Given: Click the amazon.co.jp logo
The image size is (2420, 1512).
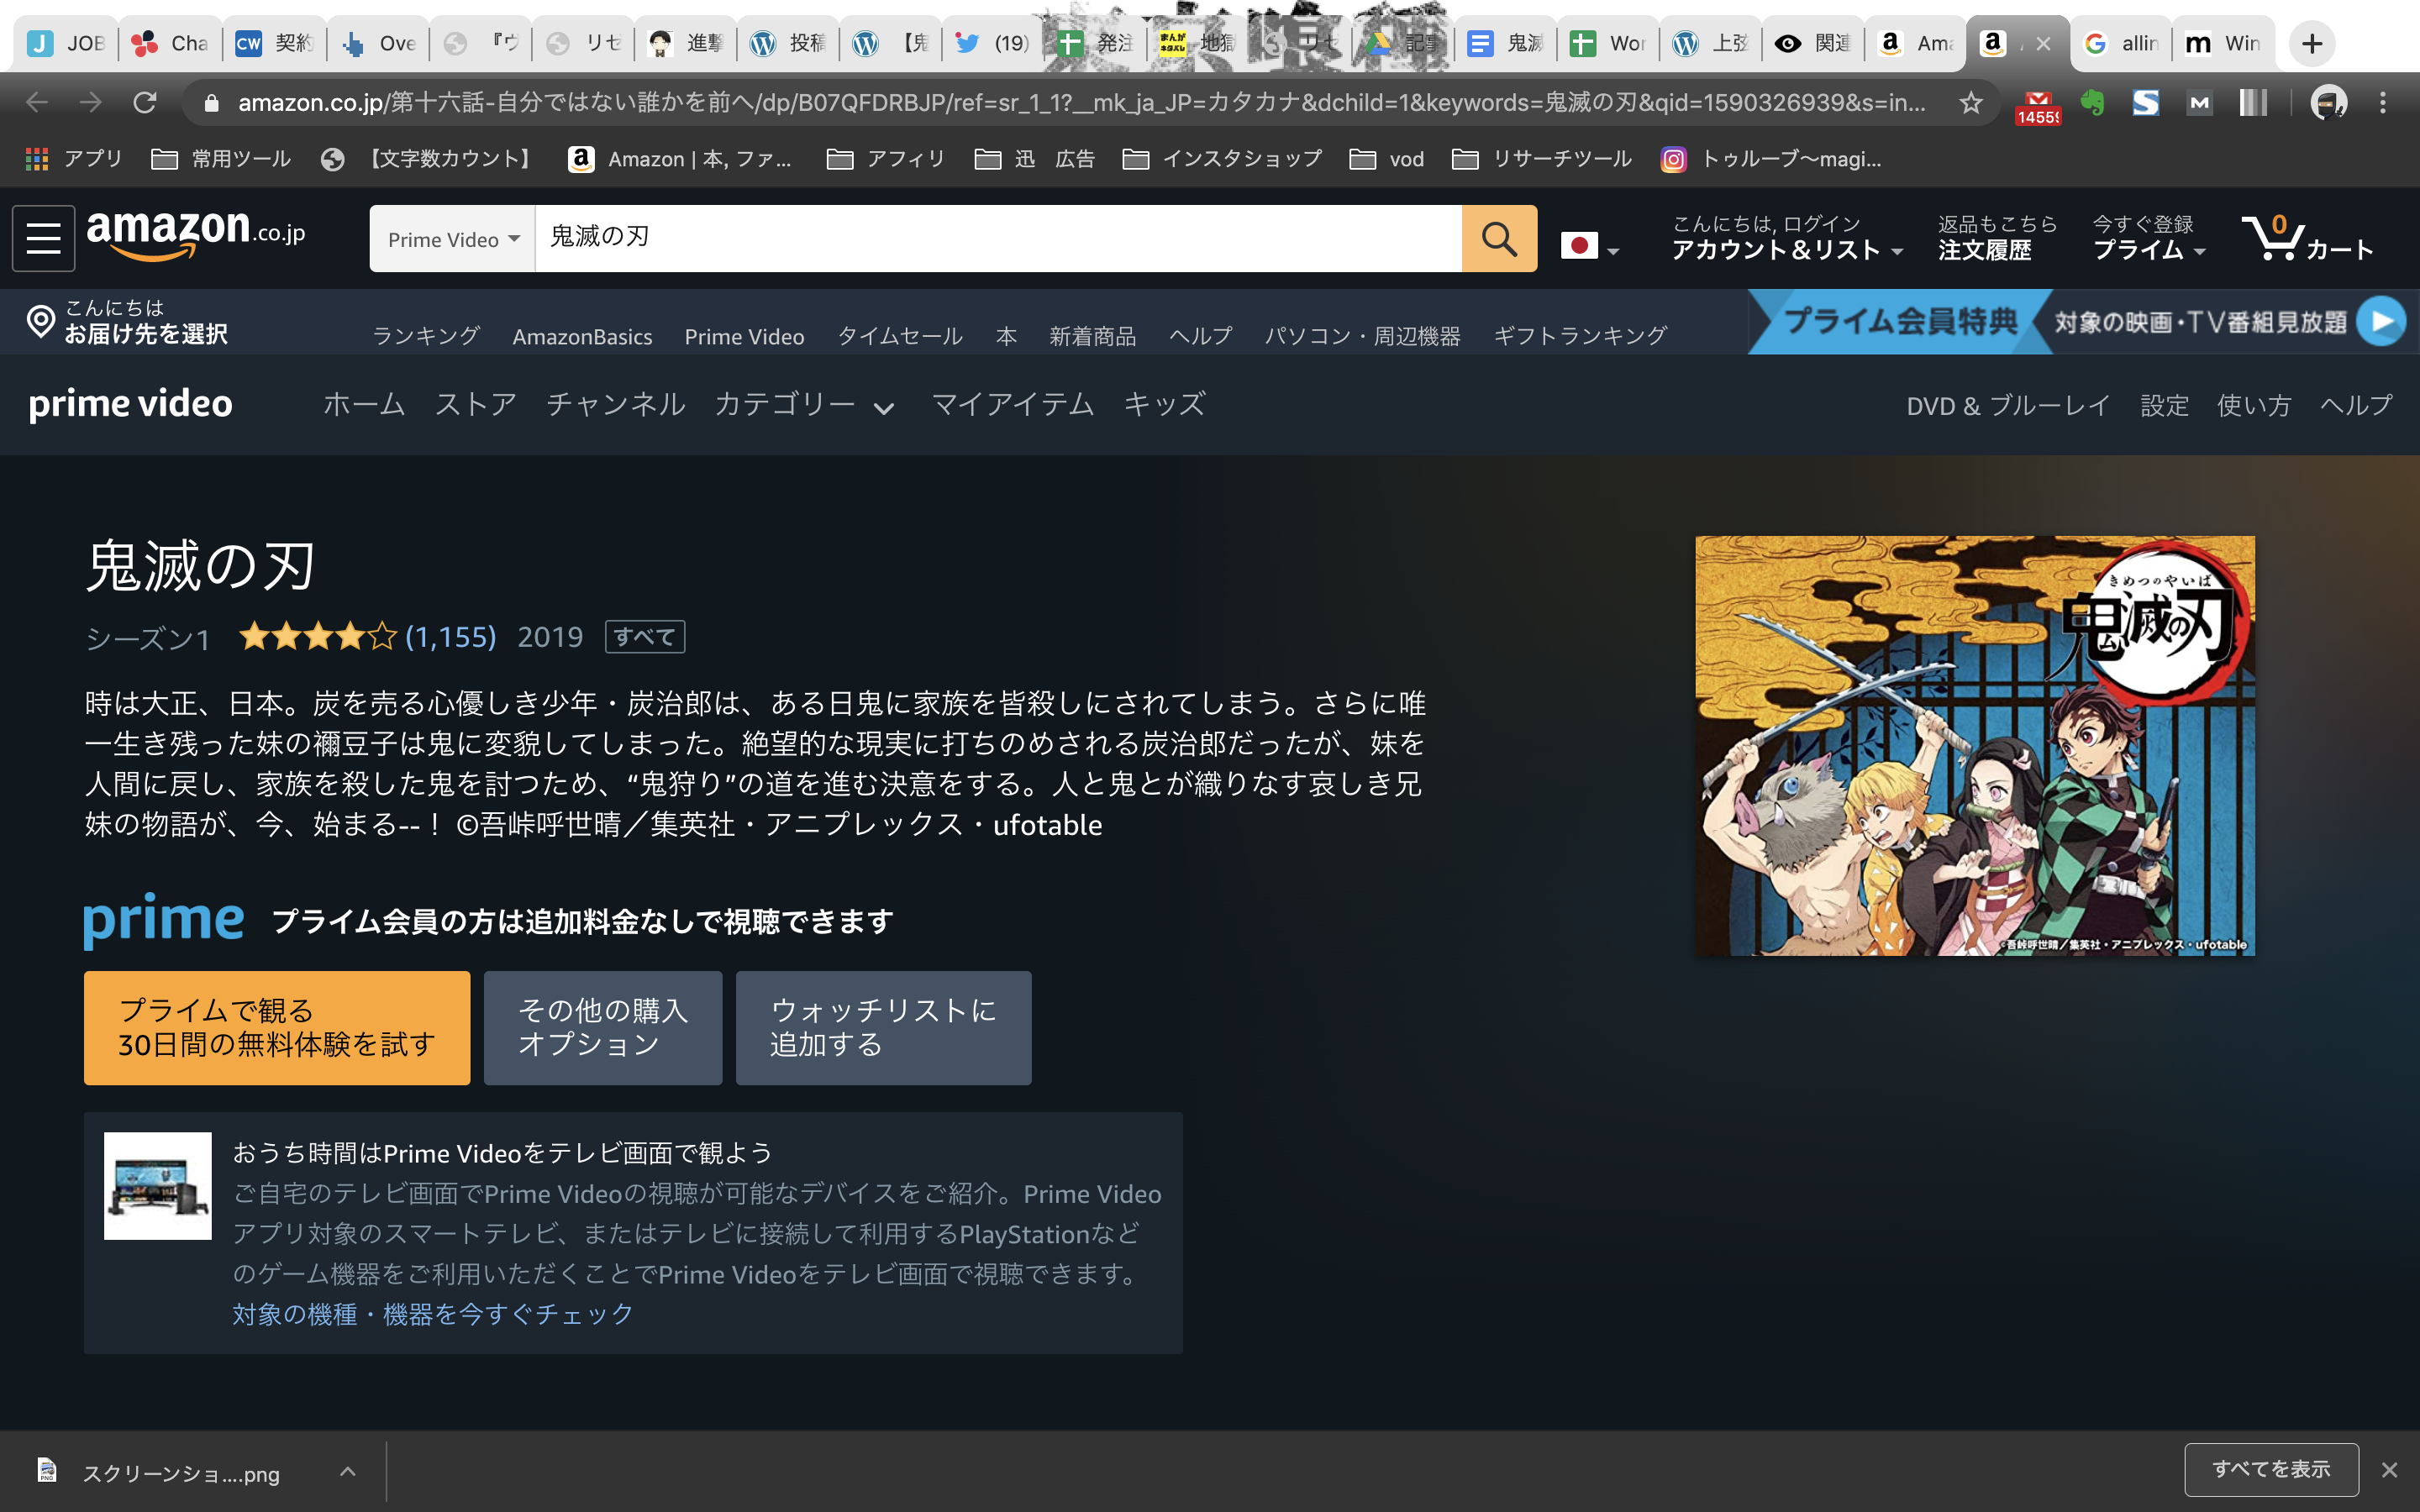Looking at the screenshot, I should tap(196, 235).
